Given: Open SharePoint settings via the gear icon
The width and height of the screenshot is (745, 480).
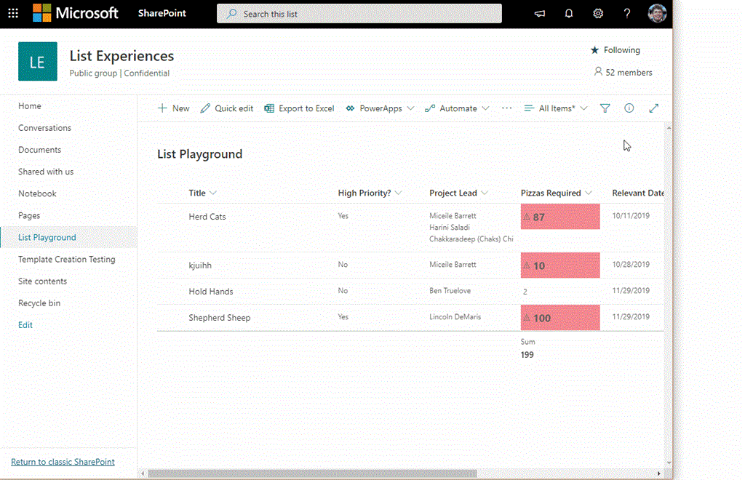Looking at the screenshot, I should [597, 13].
